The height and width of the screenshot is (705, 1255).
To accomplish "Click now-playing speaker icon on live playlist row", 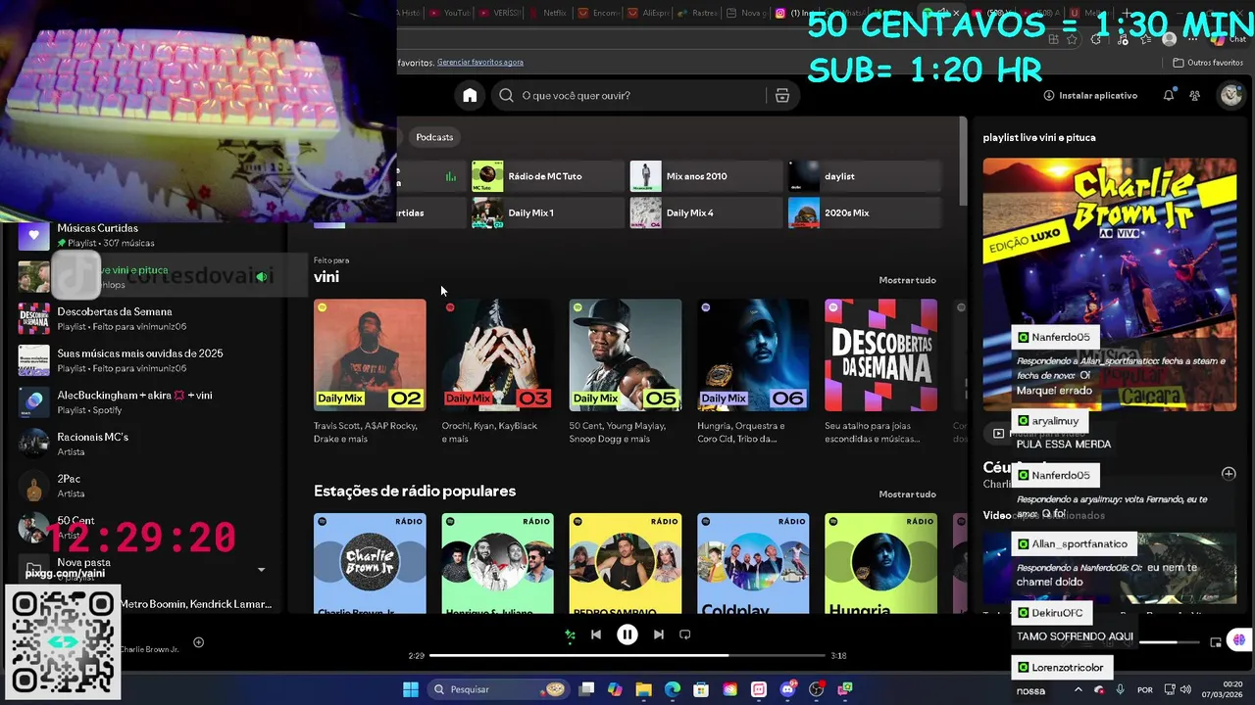I will (x=262, y=277).
